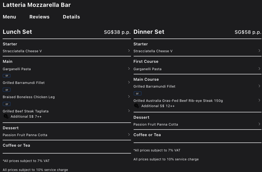262x172 pixels.
Task: Open Dinner First Course Garganelli Pasta chevron
Action: [259, 69]
